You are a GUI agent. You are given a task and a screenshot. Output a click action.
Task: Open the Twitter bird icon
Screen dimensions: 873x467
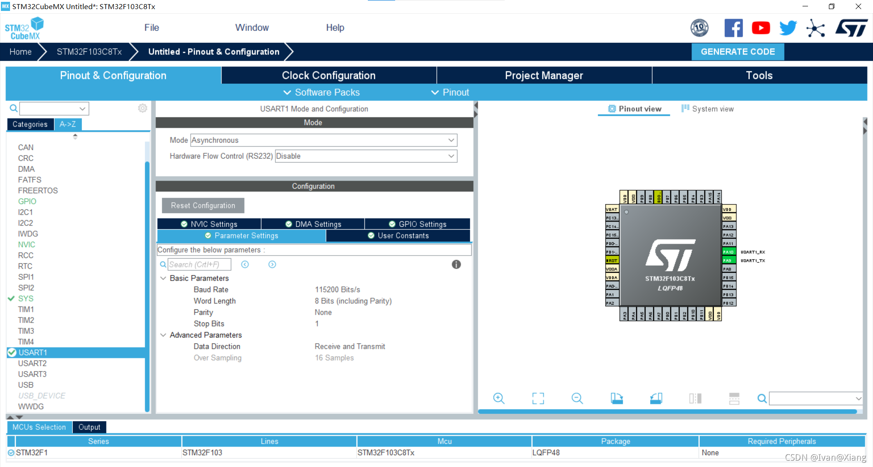pos(788,28)
